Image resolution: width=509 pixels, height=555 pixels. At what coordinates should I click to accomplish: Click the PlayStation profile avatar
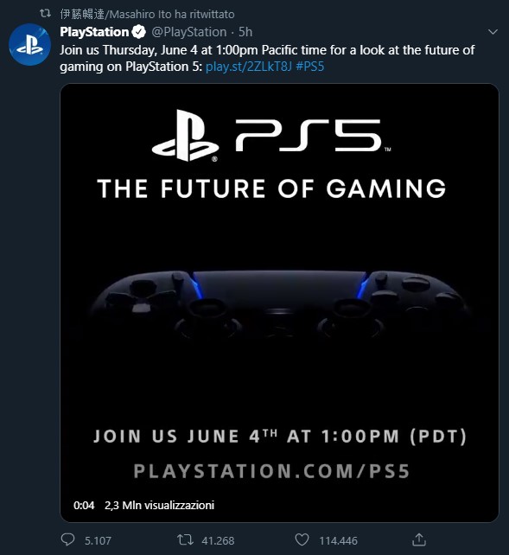[x=29, y=45]
